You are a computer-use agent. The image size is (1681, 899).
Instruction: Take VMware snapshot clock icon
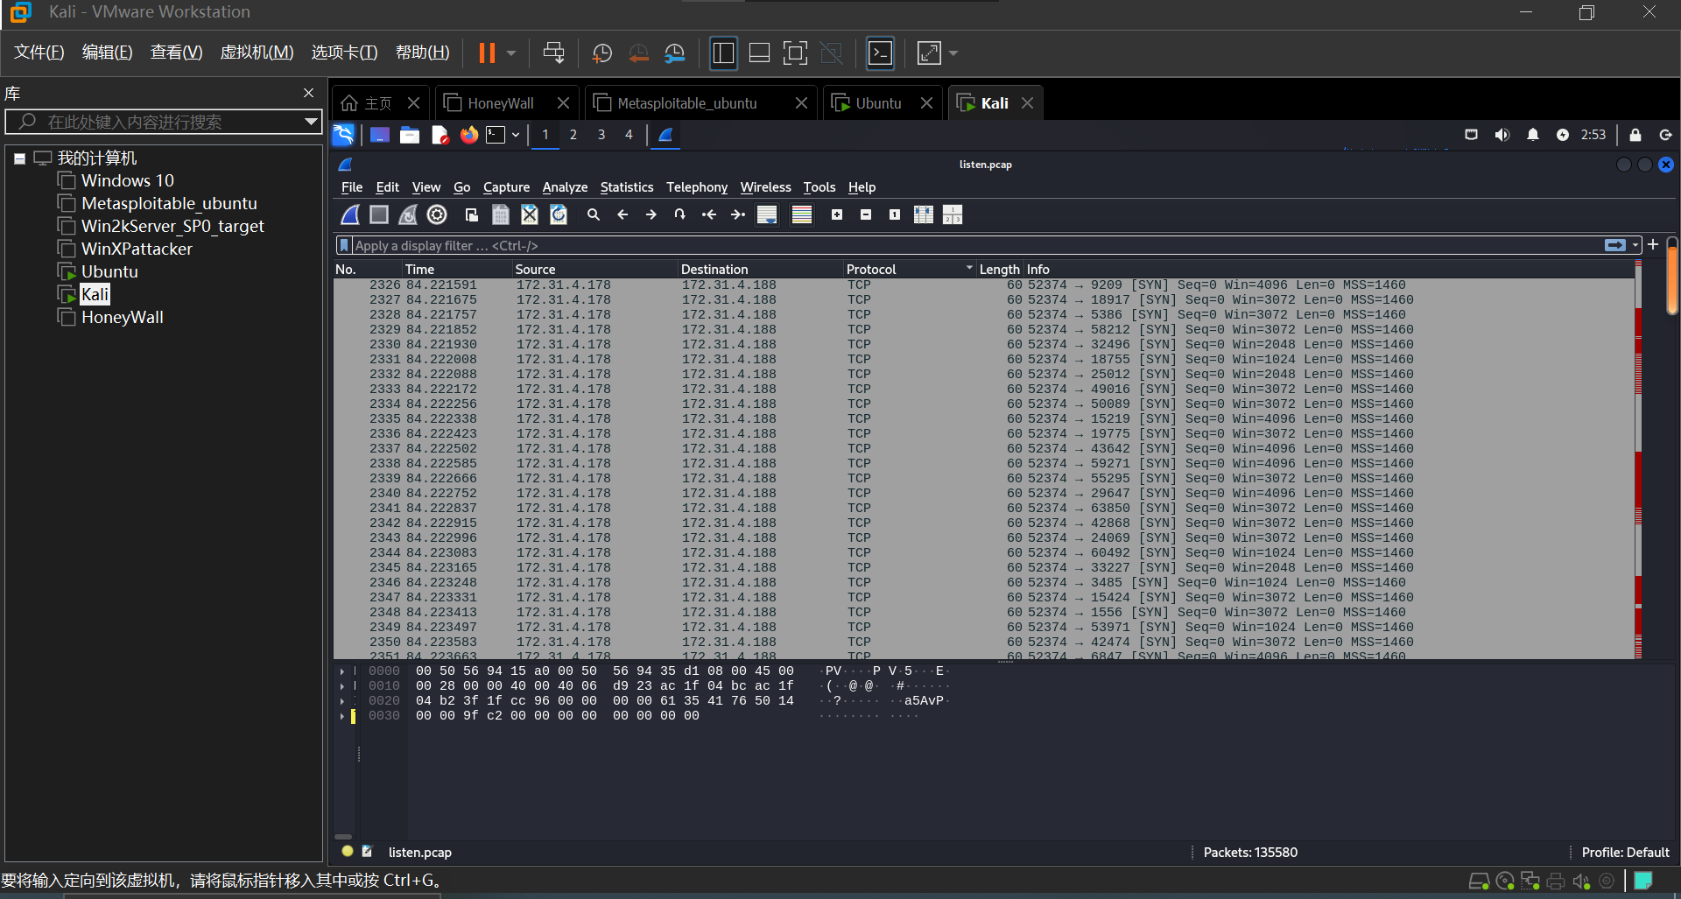pyautogui.click(x=601, y=53)
